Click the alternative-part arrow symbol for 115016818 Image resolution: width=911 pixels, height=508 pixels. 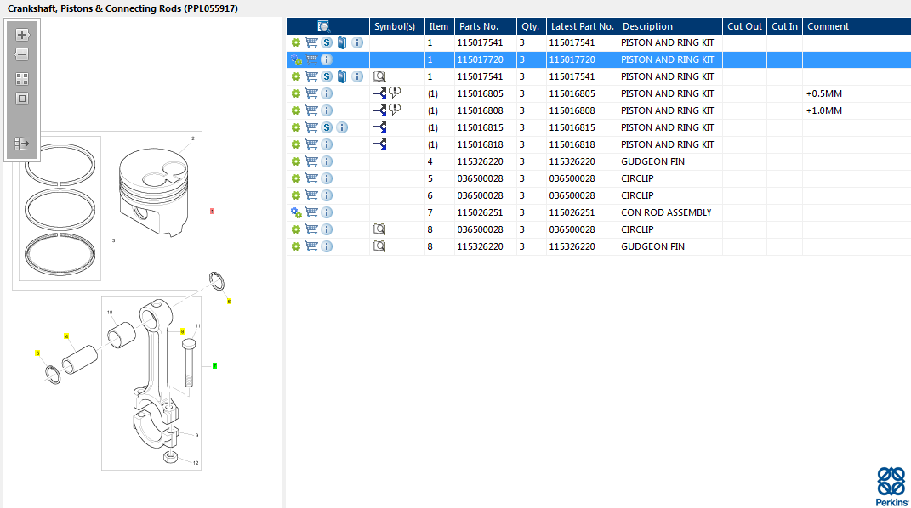pyautogui.click(x=380, y=144)
